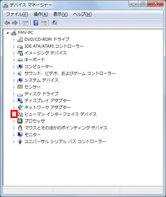Select FMV-PC root label
Viewport: 166px width, 197px height.
tap(26, 33)
